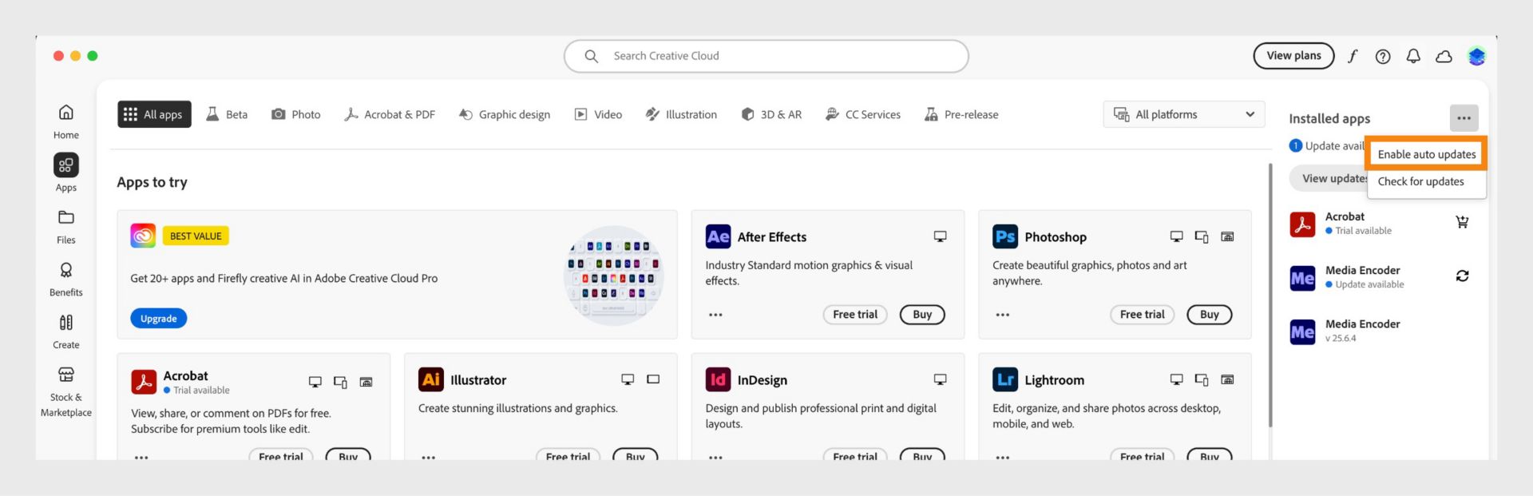This screenshot has width=1533, height=496.
Task: Open Files in the sidebar
Action: pos(66,227)
